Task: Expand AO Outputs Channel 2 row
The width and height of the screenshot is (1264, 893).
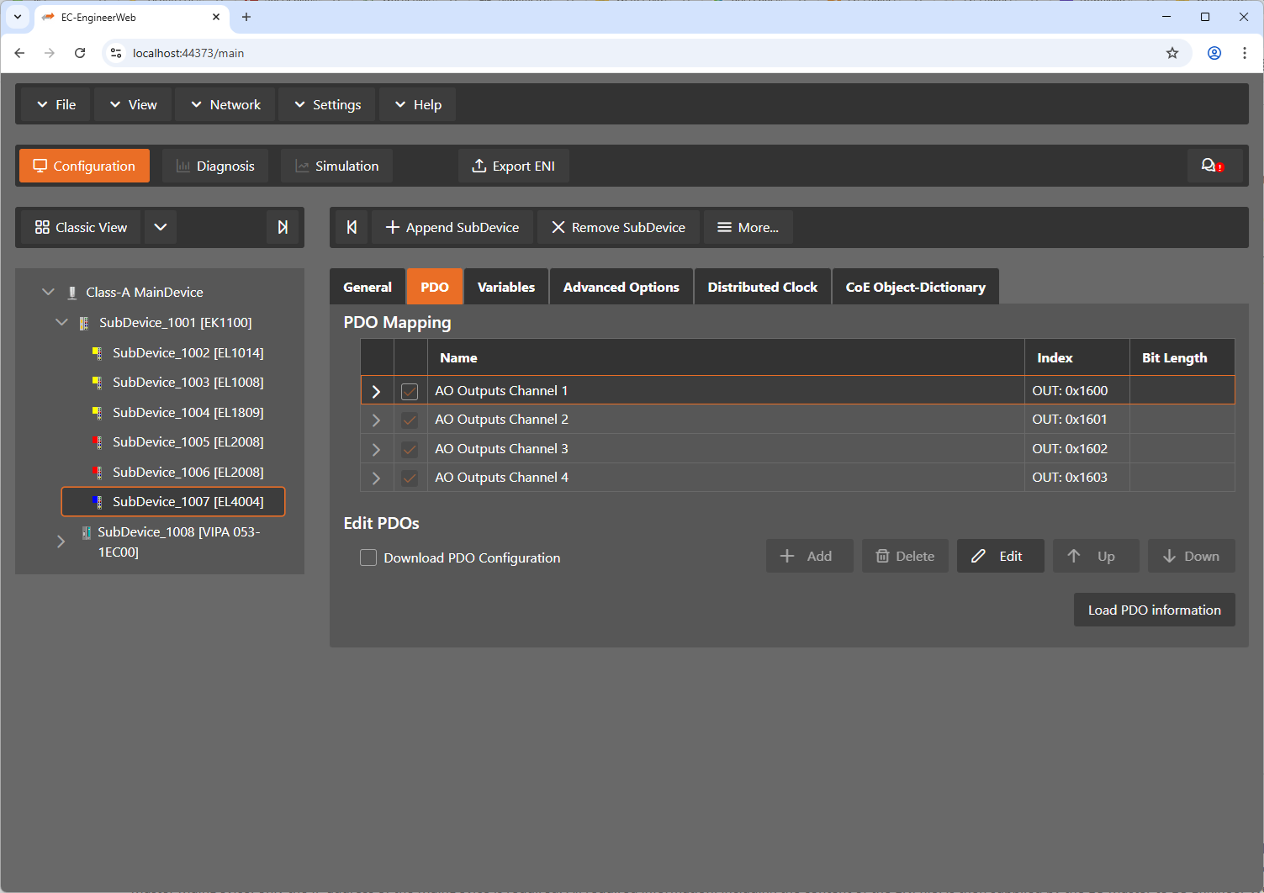Action: tap(376, 420)
